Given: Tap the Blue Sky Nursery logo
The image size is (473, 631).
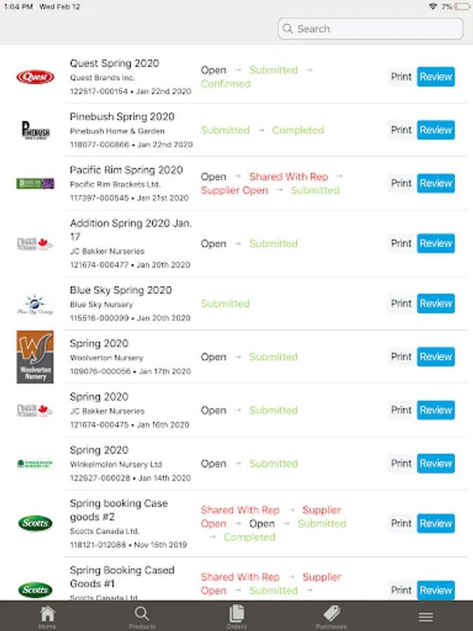Looking at the screenshot, I should click(35, 304).
